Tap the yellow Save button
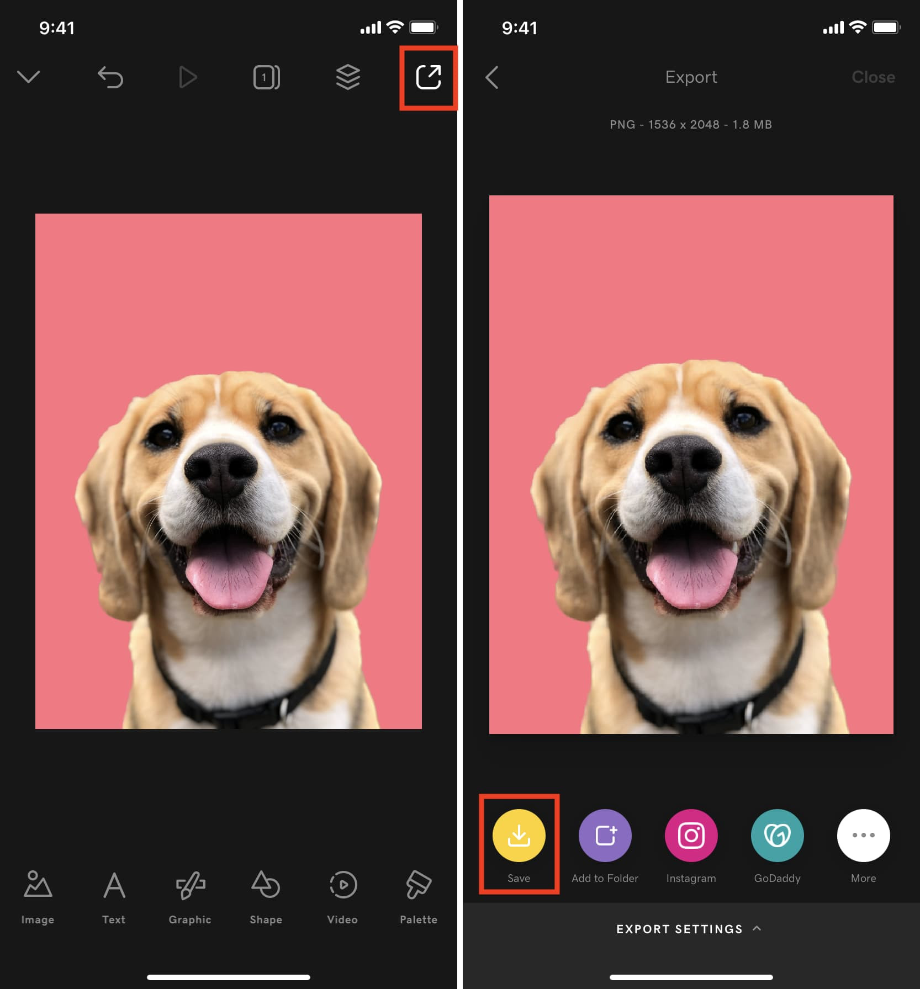This screenshot has width=920, height=989. (519, 836)
